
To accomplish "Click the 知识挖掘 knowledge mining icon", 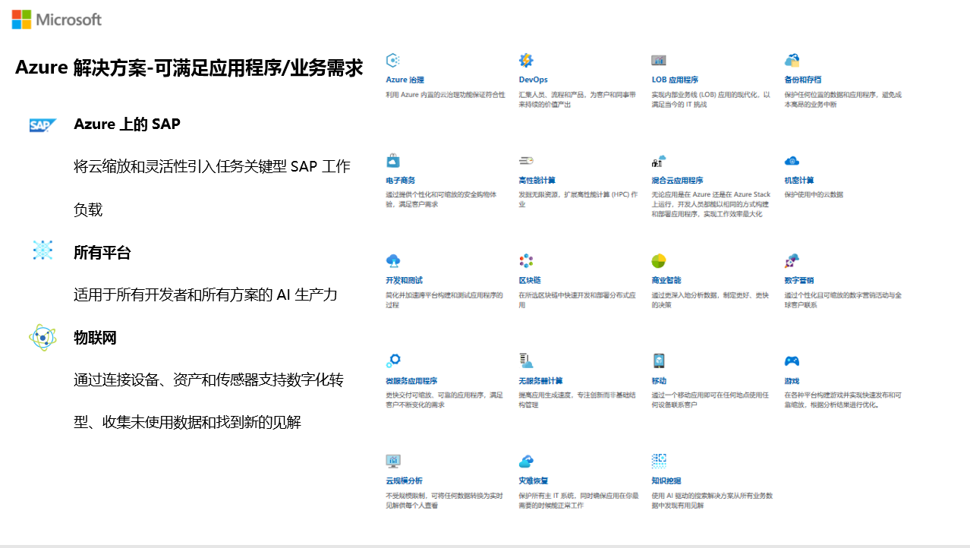I will tap(657, 461).
